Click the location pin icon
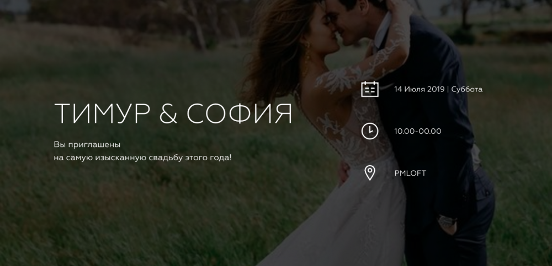 click(x=370, y=173)
